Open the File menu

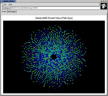tap(5, 4)
